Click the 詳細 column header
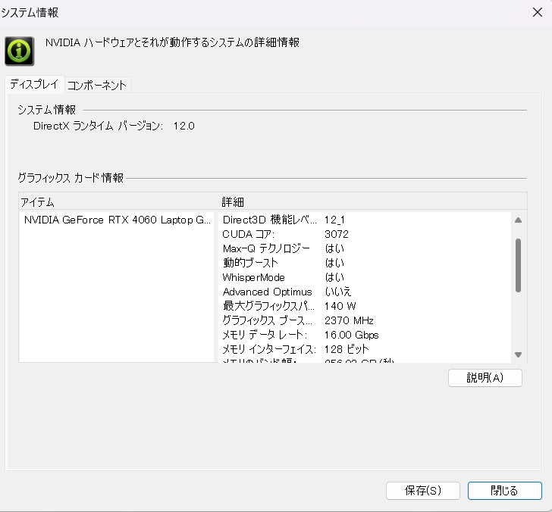This screenshot has width=552, height=512. [233, 201]
